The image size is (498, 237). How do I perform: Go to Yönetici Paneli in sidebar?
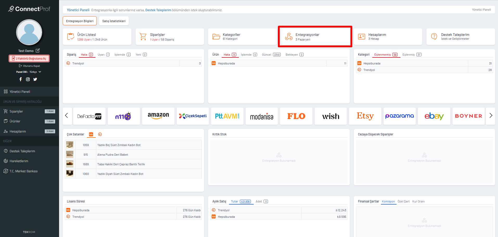coord(29,91)
